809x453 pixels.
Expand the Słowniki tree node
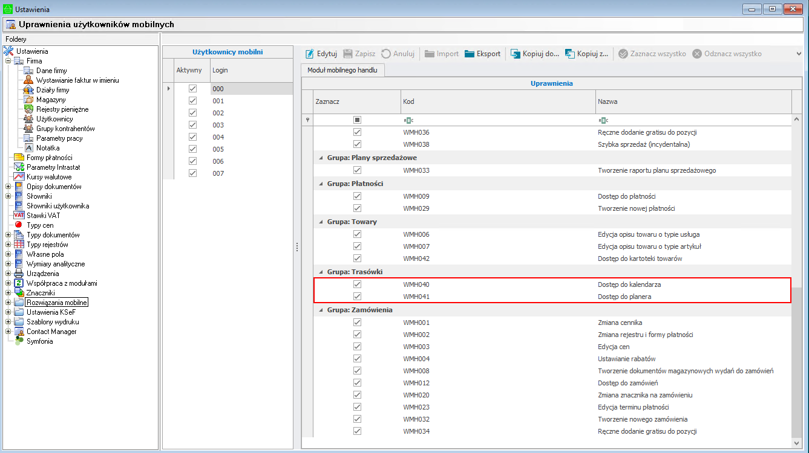[x=8, y=196]
